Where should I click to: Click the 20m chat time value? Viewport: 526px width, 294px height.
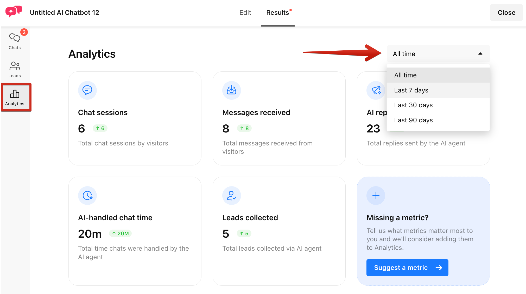90,234
